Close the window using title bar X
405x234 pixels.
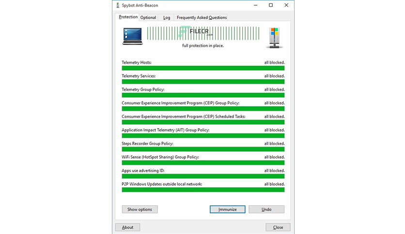tap(286, 5)
